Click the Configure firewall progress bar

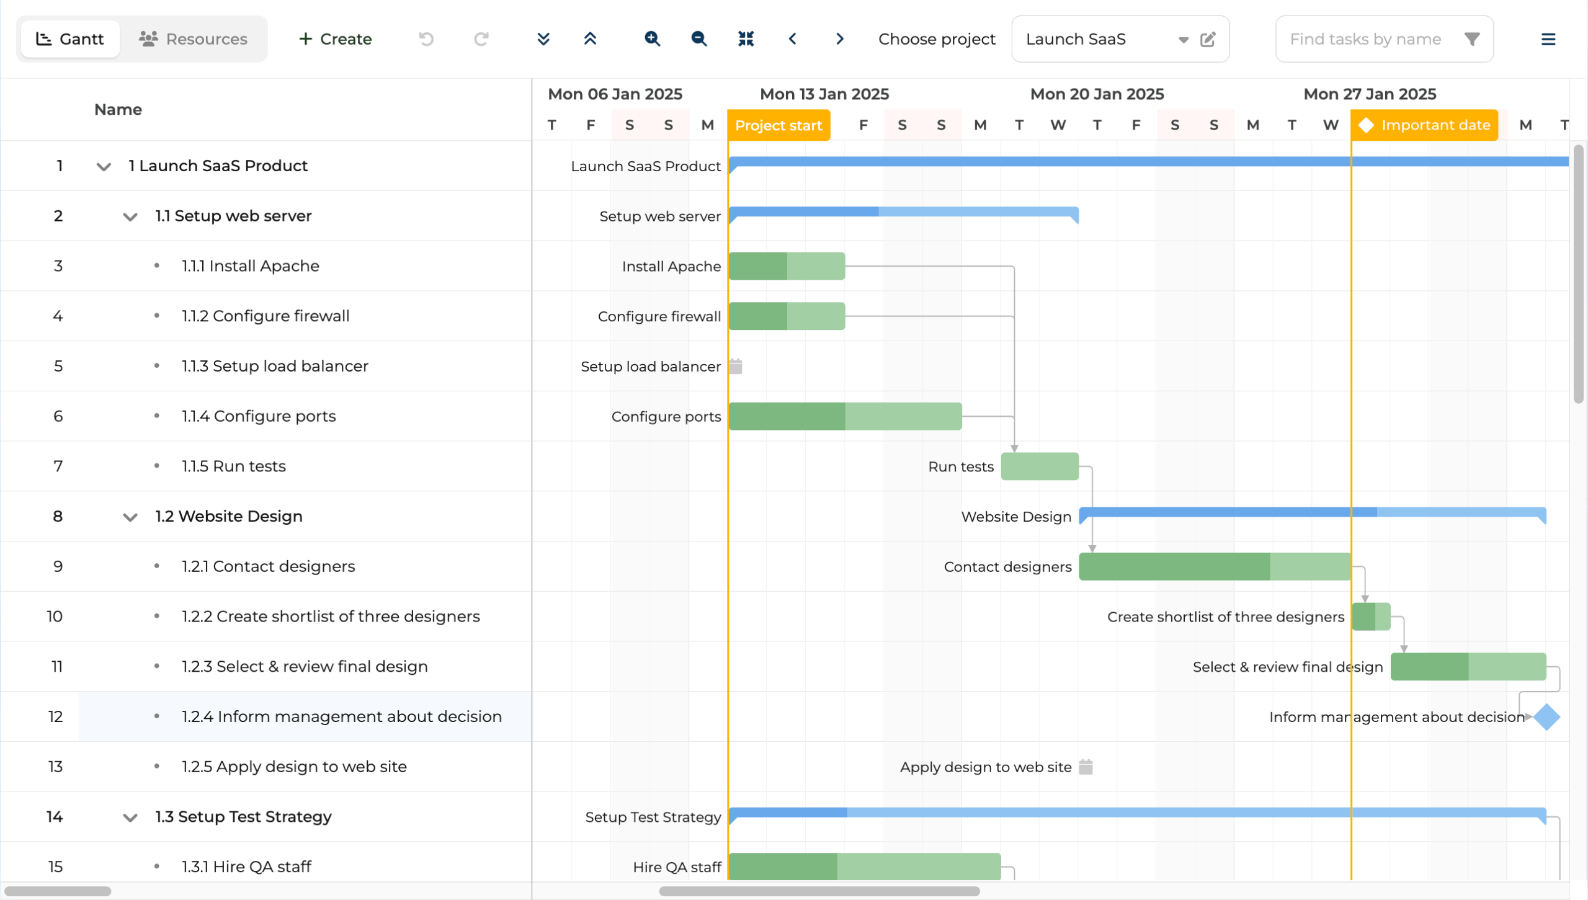click(x=787, y=316)
